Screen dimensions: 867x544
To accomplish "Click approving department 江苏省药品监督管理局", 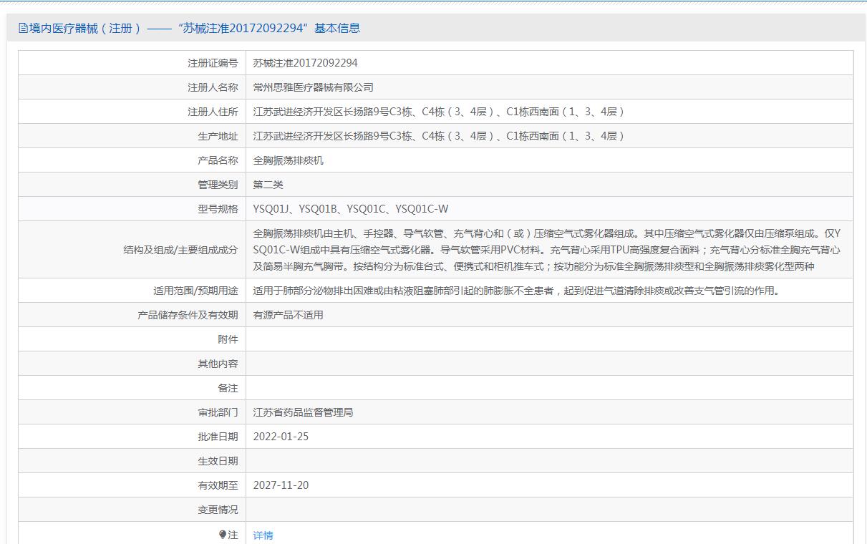I will (x=303, y=412).
